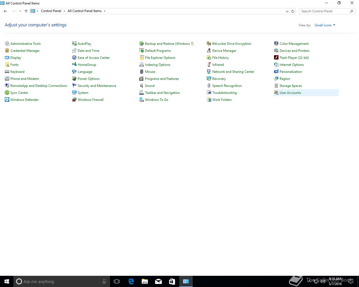
Task: Open File Explorer Options link
Action: tap(160, 58)
